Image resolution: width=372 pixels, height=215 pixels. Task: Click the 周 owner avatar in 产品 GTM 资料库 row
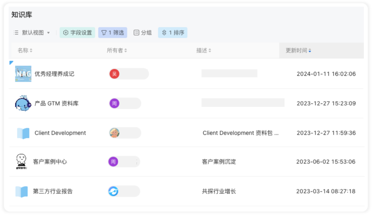pos(114,103)
